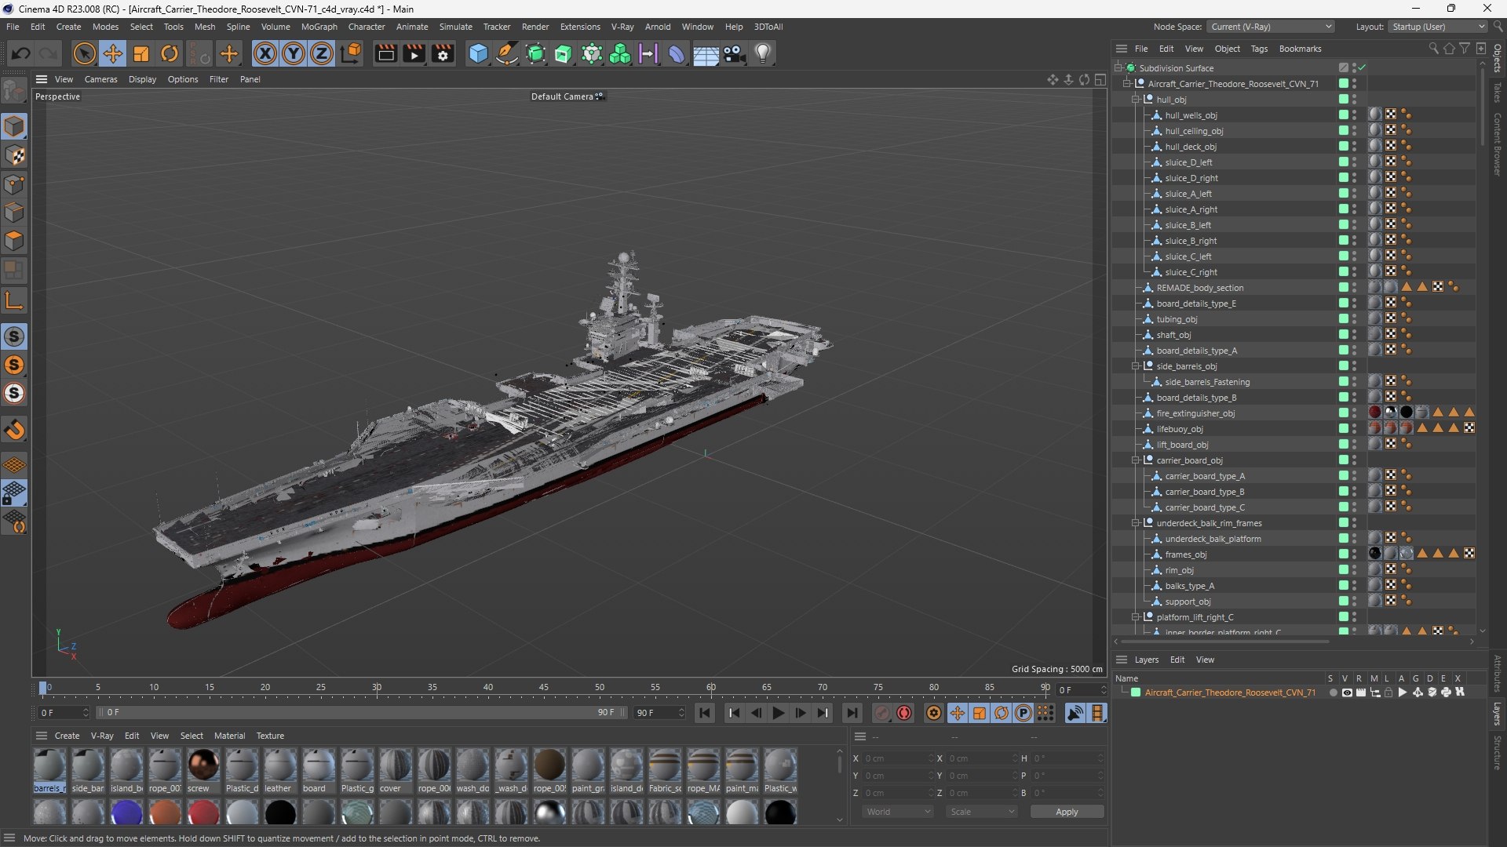Screen dimensions: 1507x847
Task: Click the Render View clapboard icon
Action: 385,53
